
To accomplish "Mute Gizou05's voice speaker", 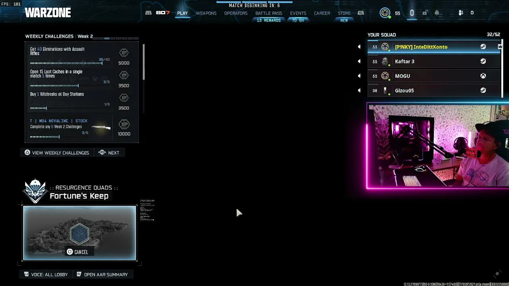I will (359, 91).
